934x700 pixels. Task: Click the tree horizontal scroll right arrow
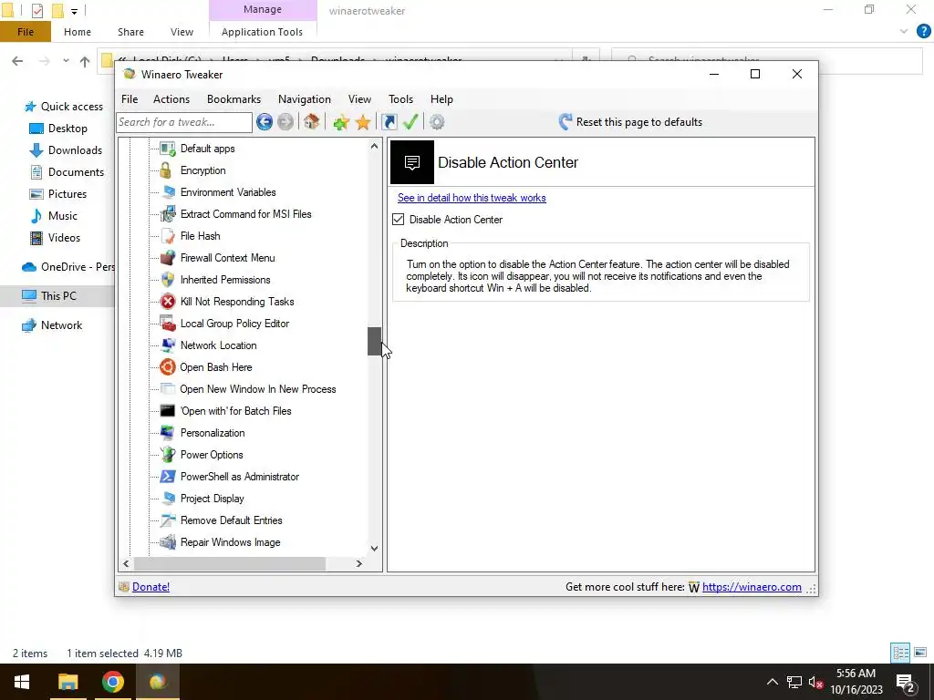[358, 563]
